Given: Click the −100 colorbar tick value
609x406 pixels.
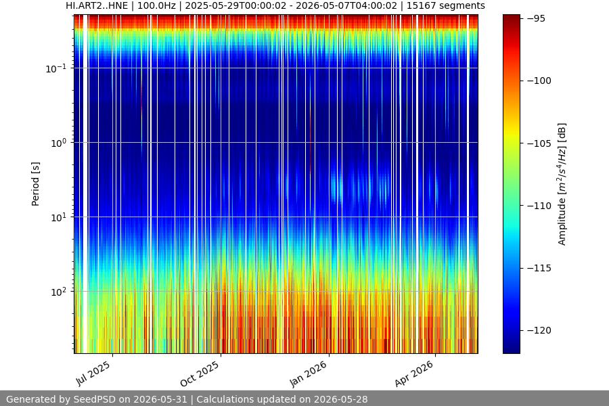Looking at the screenshot, I should click(x=539, y=81).
